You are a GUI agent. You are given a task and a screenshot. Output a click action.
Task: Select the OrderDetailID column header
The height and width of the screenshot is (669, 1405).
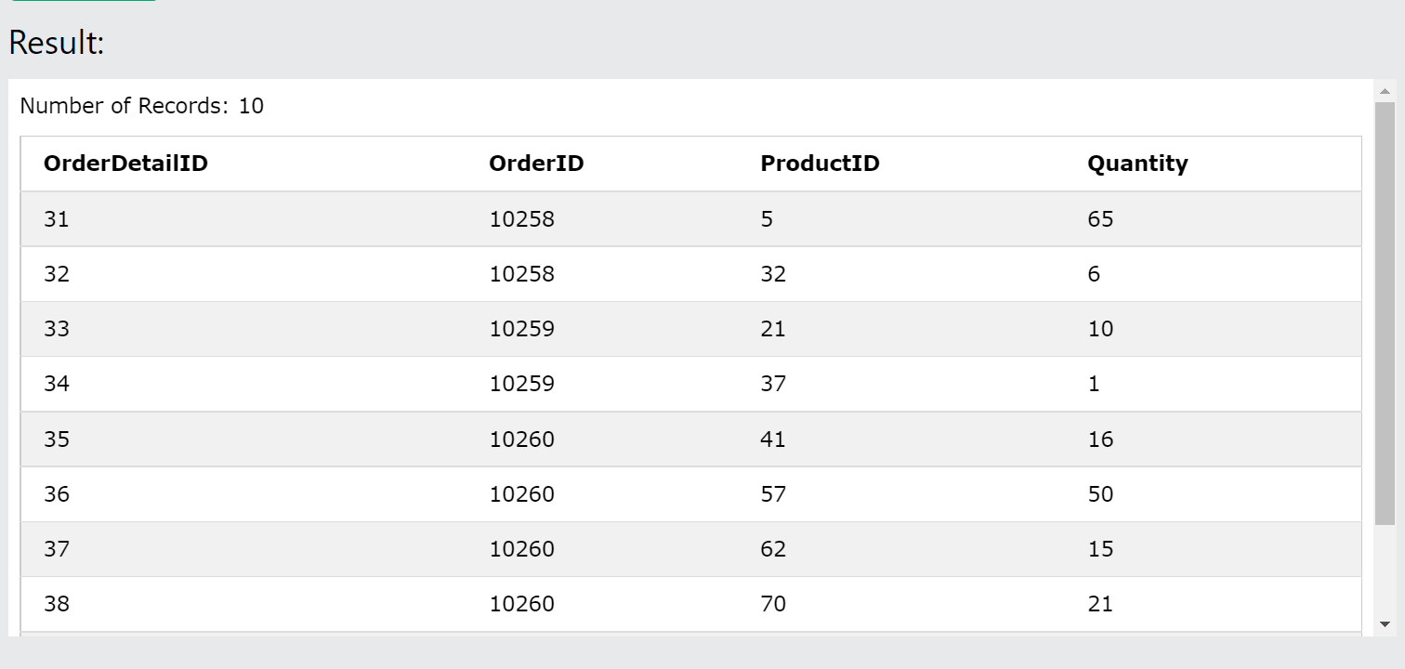[125, 164]
